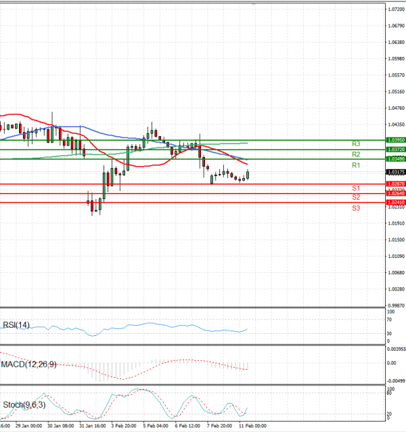Click the RSI(14) indicator label
The width and height of the screenshot is (406, 432).
point(17,325)
